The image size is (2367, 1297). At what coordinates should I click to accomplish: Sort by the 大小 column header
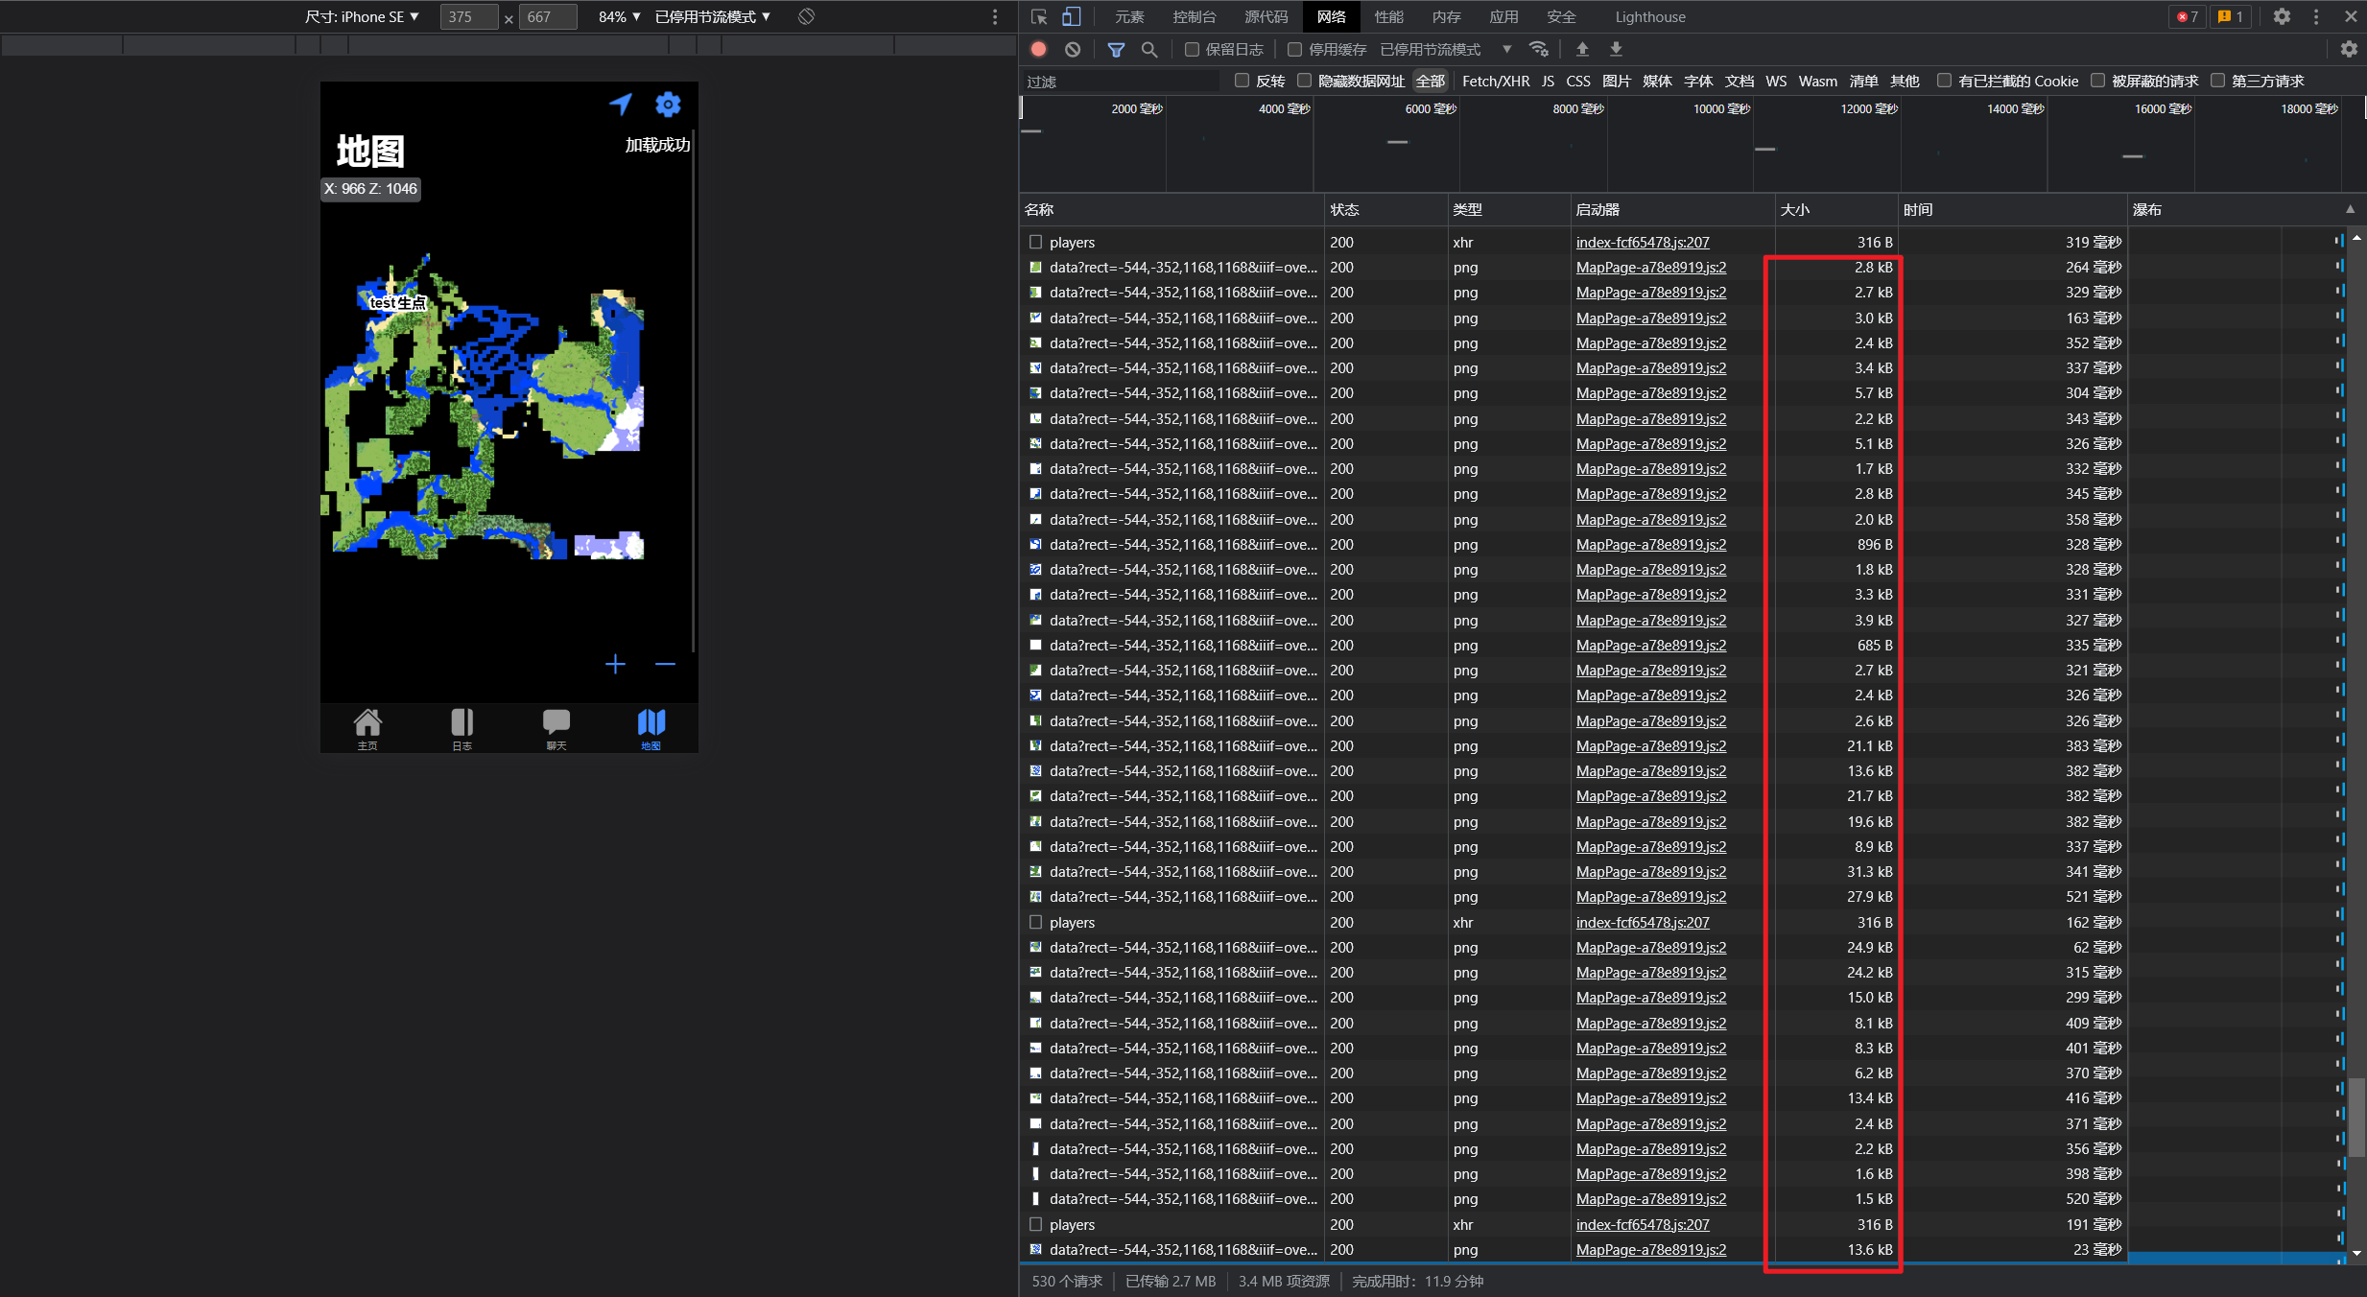click(1835, 209)
